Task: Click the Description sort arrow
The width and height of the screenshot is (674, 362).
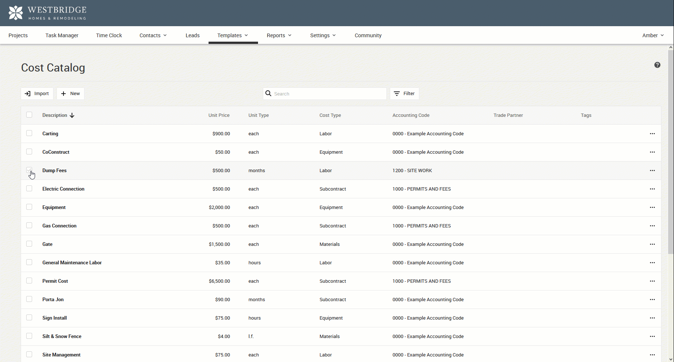Action: (x=72, y=115)
